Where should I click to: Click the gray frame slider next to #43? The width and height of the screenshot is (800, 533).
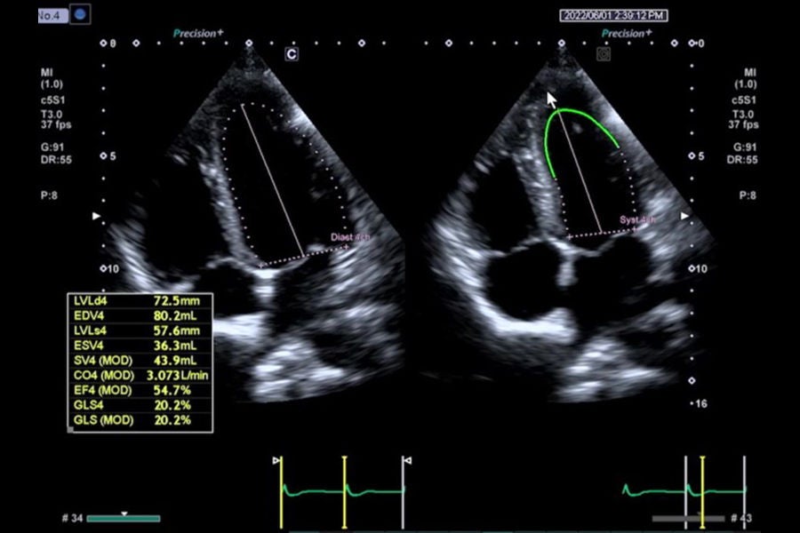click(688, 519)
